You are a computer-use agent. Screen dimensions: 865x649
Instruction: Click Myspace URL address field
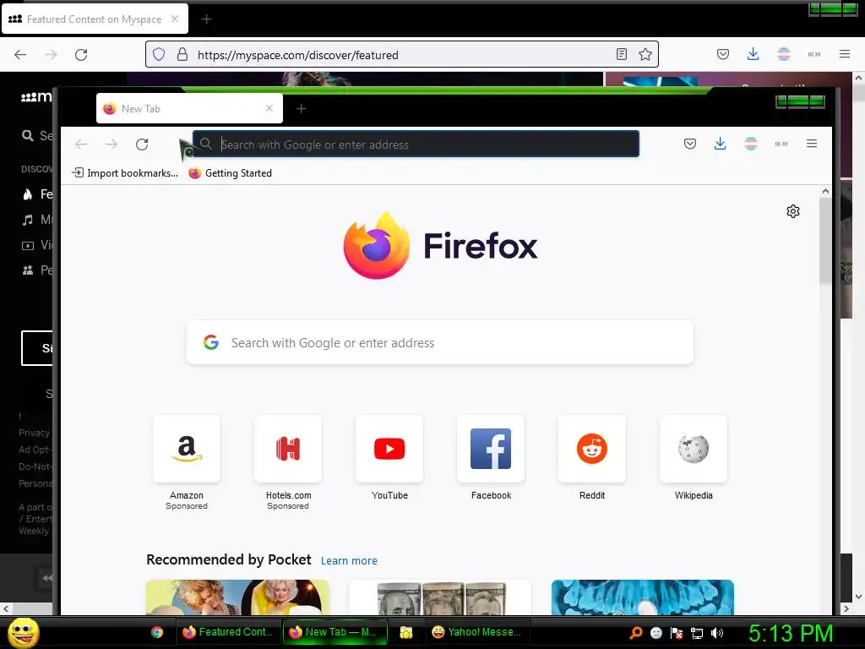402,55
